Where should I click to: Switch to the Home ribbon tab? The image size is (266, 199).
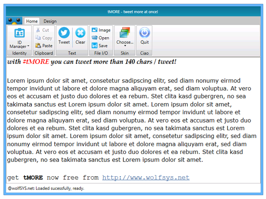pyautogui.click(x=32, y=21)
